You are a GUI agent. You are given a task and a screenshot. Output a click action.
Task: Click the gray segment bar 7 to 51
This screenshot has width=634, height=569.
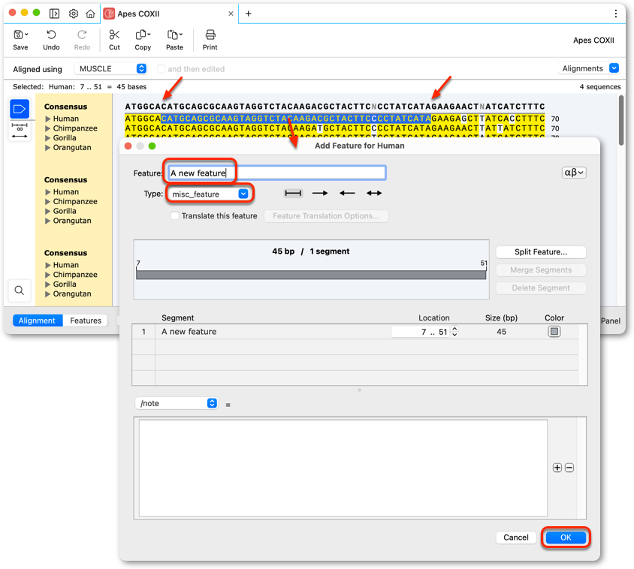pyautogui.click(x=311, y=275)
